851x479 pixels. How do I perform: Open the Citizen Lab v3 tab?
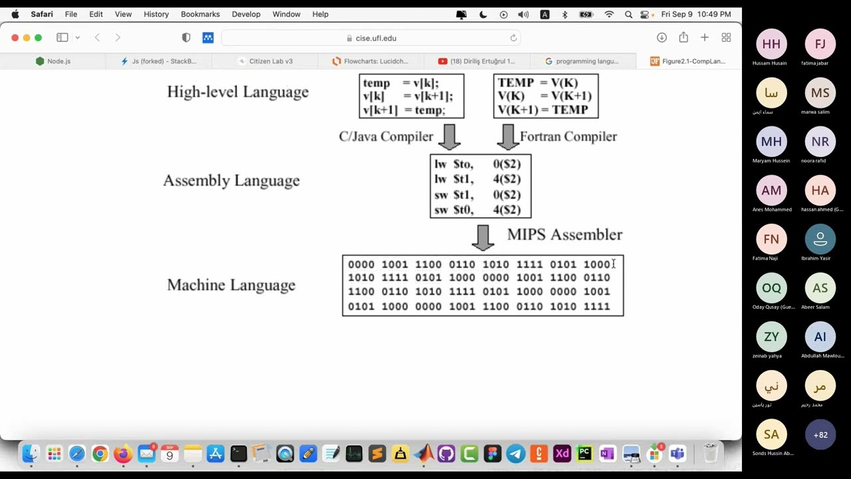tap(265, 61)
